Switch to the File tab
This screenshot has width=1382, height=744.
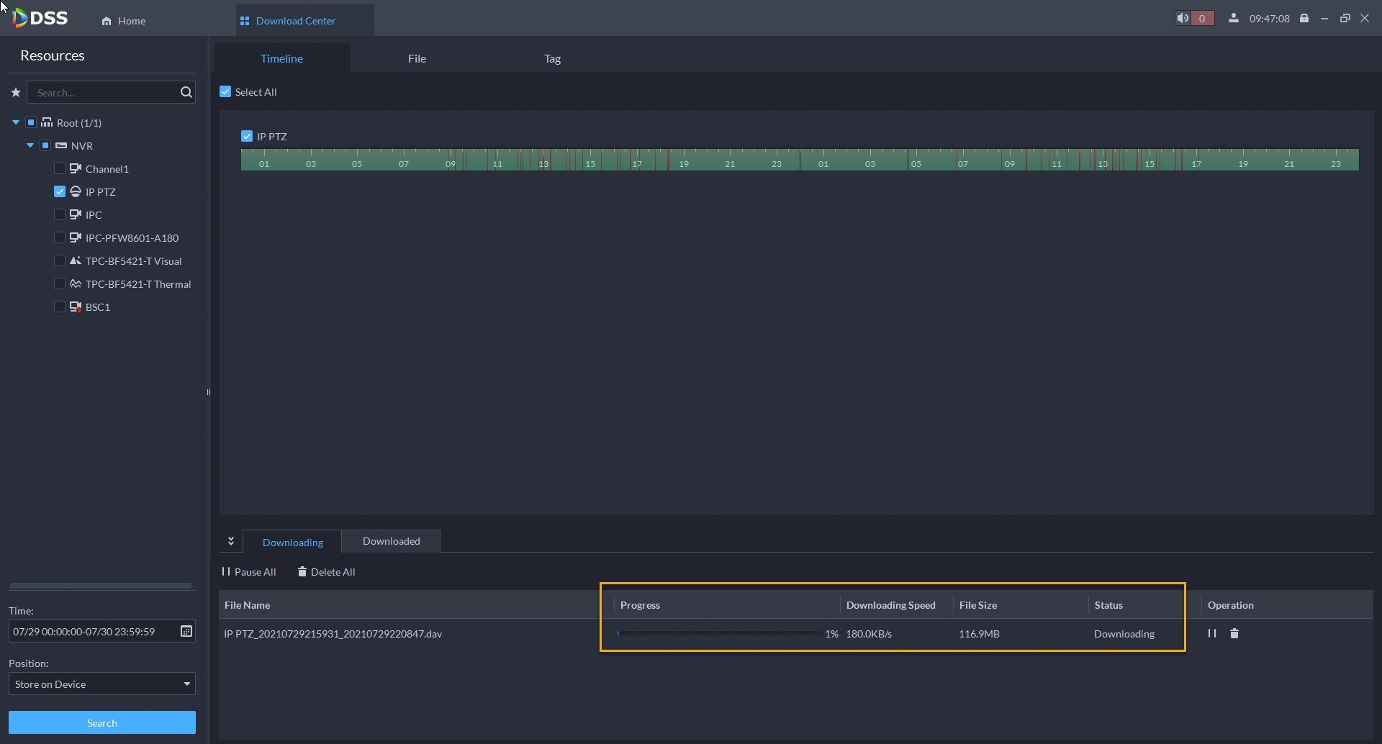[x=417, y=59]
